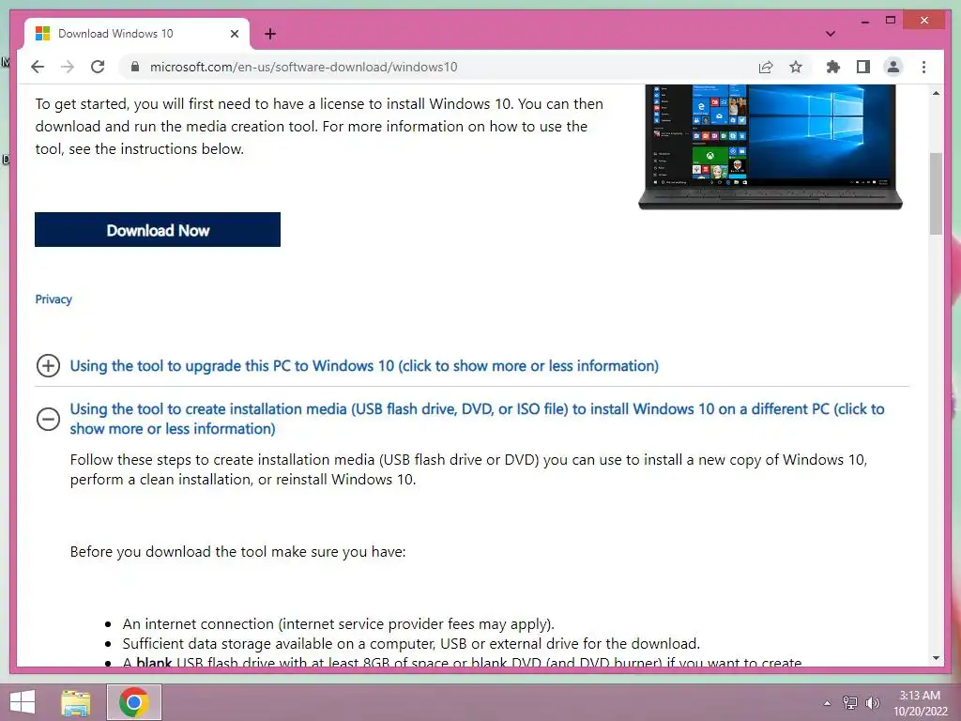Open the Extensions puzzle icon

(833, 67)
